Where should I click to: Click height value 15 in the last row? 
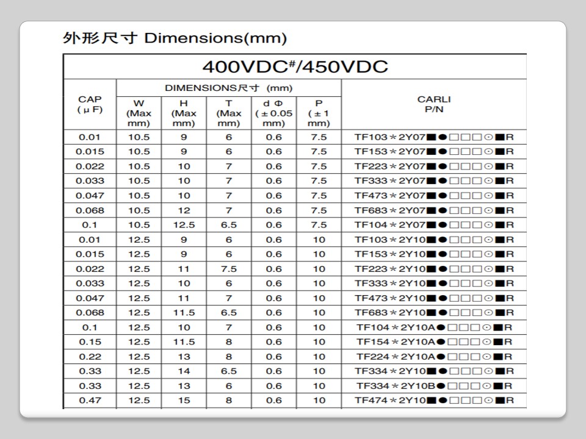184,401
